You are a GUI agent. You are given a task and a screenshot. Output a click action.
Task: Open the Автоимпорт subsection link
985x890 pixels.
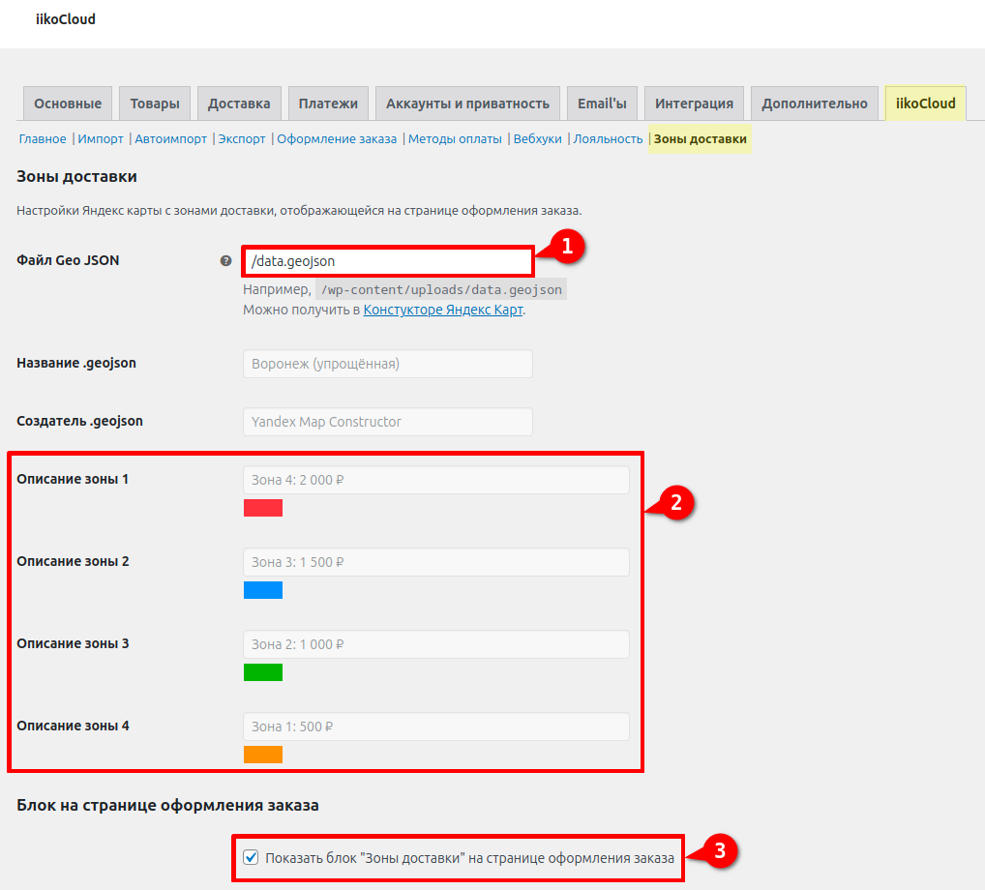tap(171, 139)
